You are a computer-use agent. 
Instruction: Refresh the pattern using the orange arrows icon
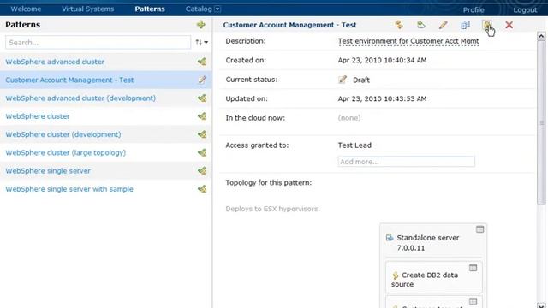[399, 25]
